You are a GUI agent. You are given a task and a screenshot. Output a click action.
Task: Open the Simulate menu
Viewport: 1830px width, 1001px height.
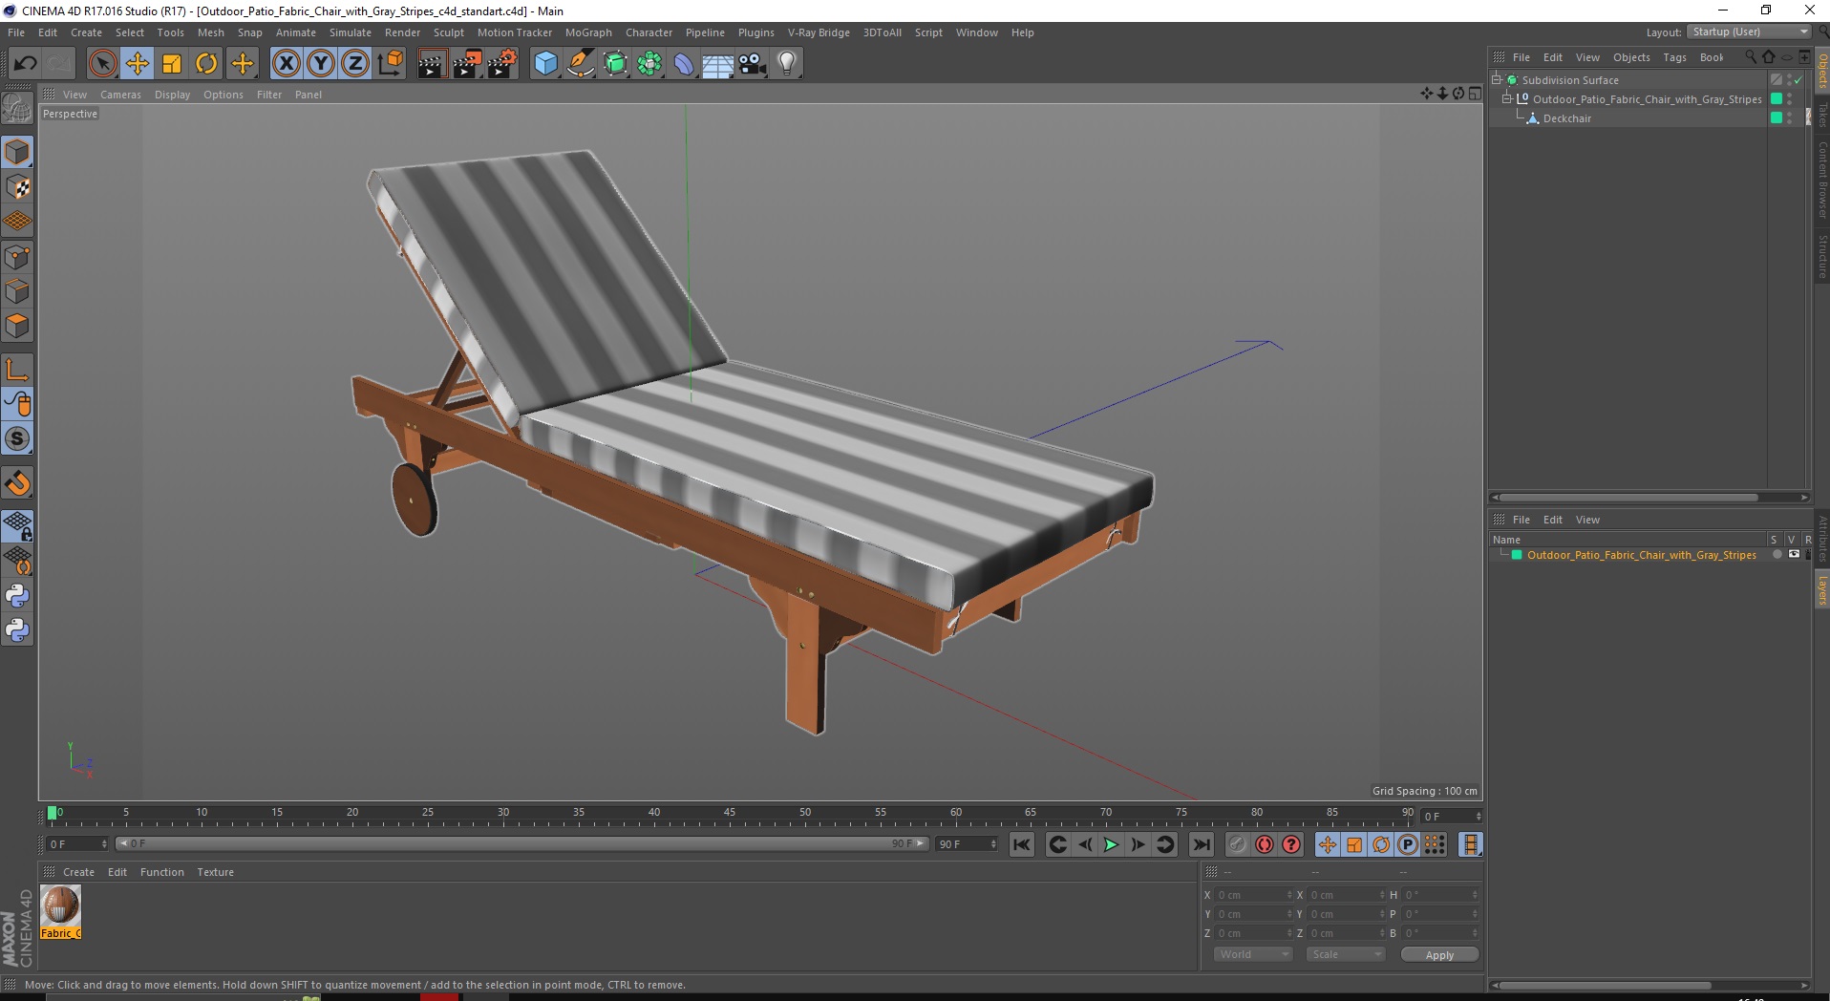(x=351, y=32)
